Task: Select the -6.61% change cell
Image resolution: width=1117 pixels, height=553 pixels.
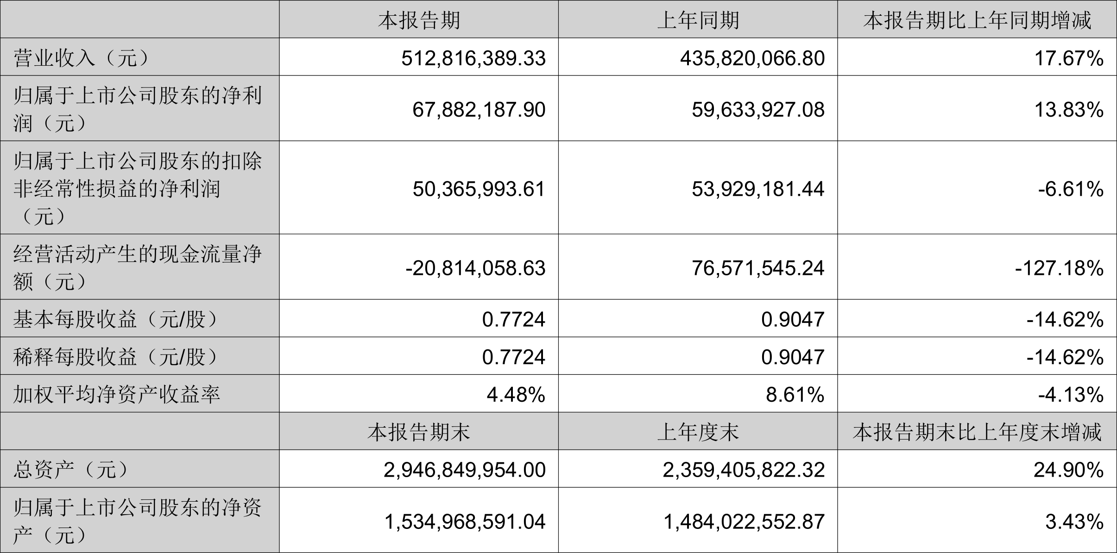Action: click(1071, 189)
